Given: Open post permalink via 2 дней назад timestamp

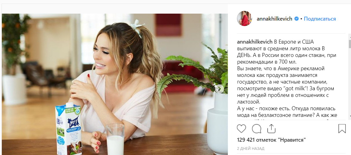Looking at the screenshot, I should 251,149.
